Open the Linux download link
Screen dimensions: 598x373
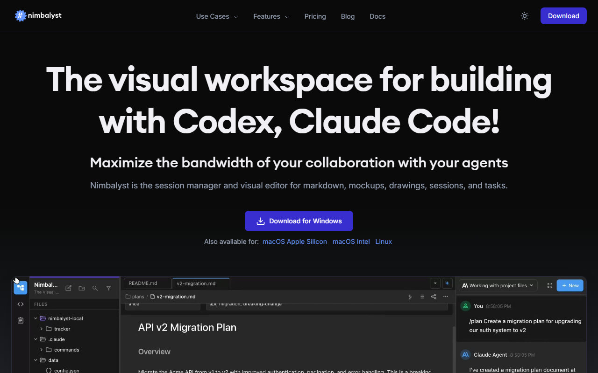[x=384, y=242]
